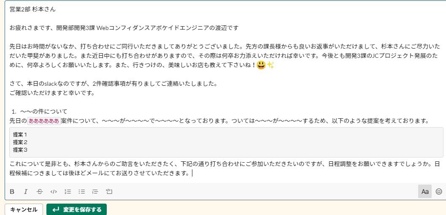446x215 pixels.
Task: Open the emoji picker smiley icon
Action: [439, 191]
